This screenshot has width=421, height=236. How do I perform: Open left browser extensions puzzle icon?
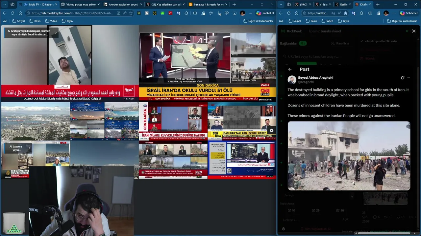click(x=186, y=13)
